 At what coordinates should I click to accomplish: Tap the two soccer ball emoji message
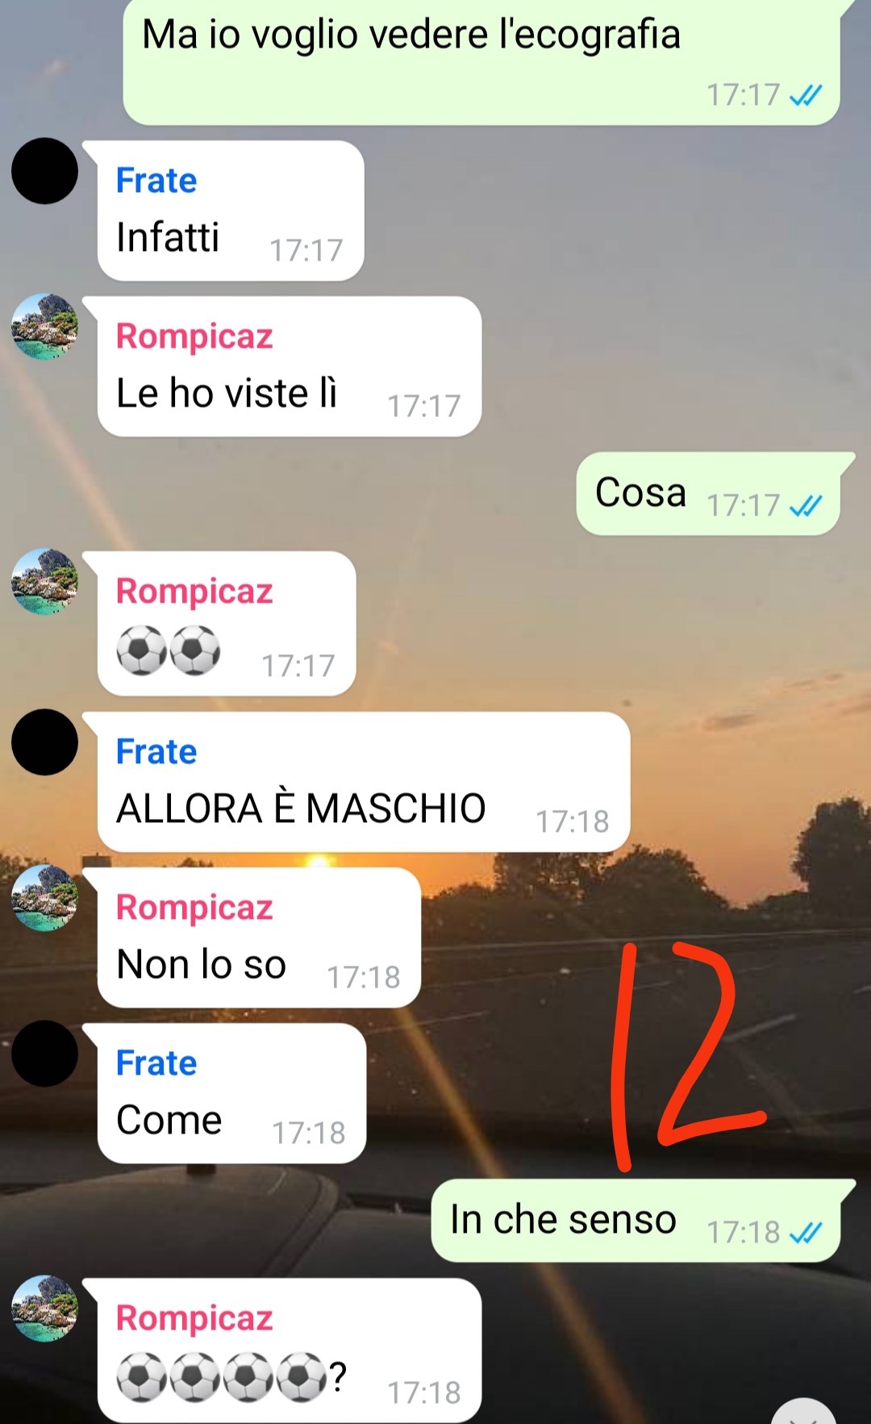click(x=227, y=623)
